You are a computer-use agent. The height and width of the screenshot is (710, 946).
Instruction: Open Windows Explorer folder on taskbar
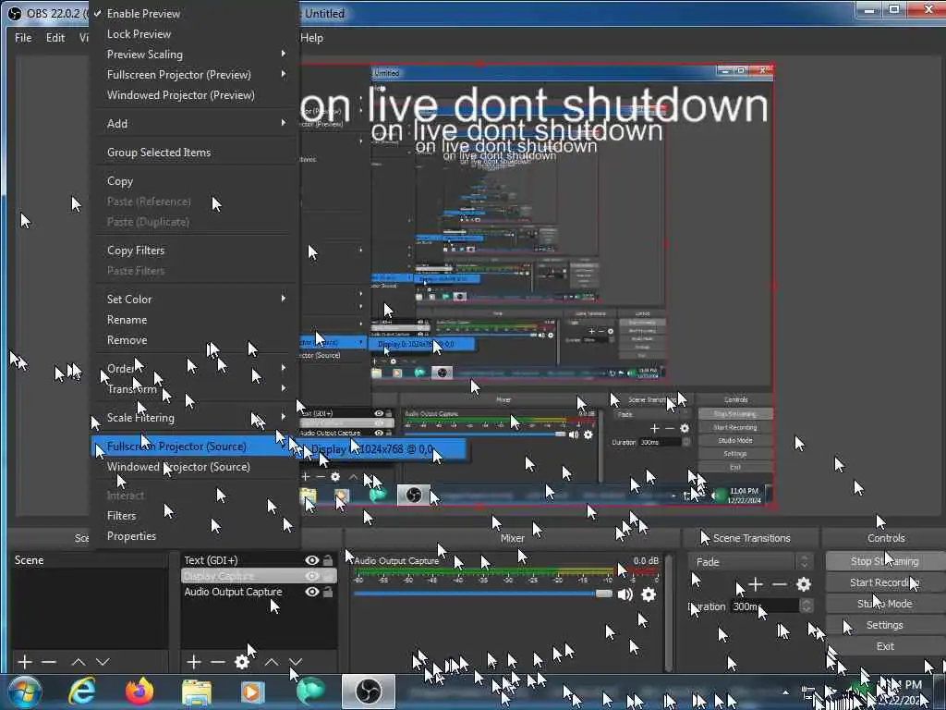pos(197,692)
